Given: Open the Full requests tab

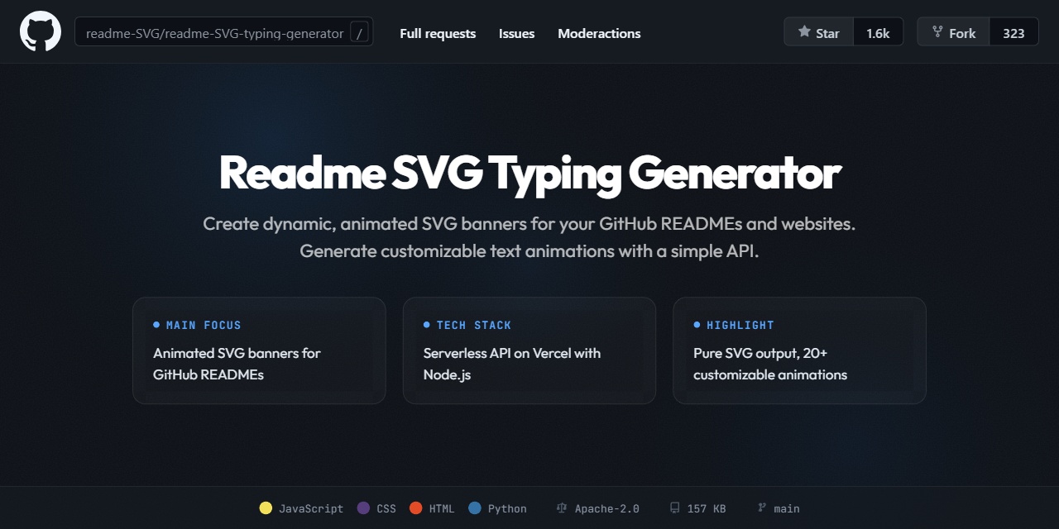Looking at the screenshot, I should [x=437, y=33].
